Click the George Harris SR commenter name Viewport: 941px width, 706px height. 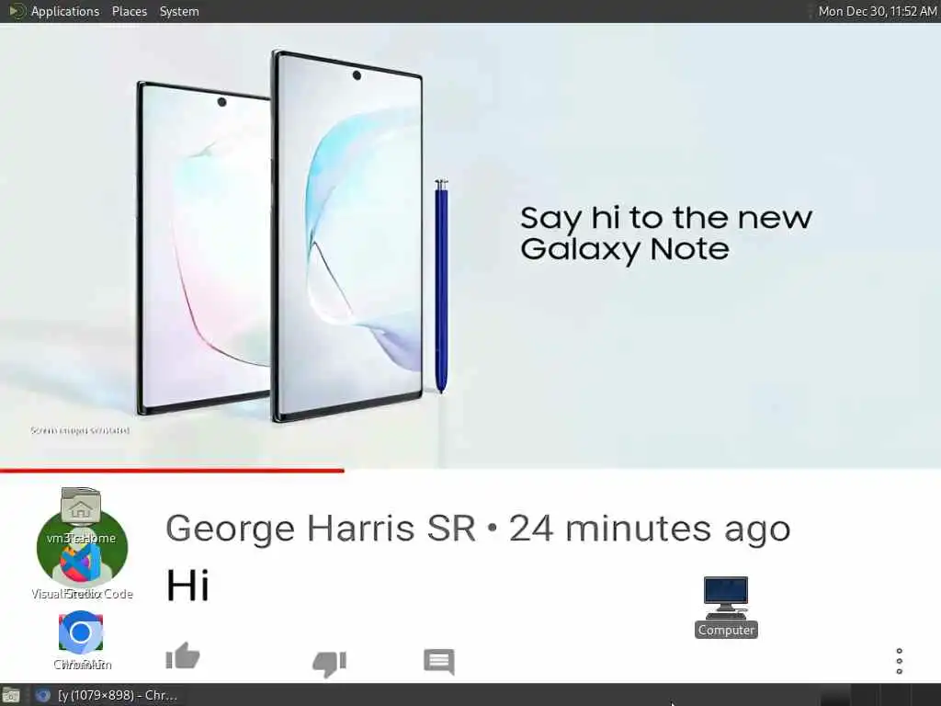tap(320, 529)
